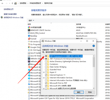
Task: Click the Go Programming icon
Action: (29, 44)
